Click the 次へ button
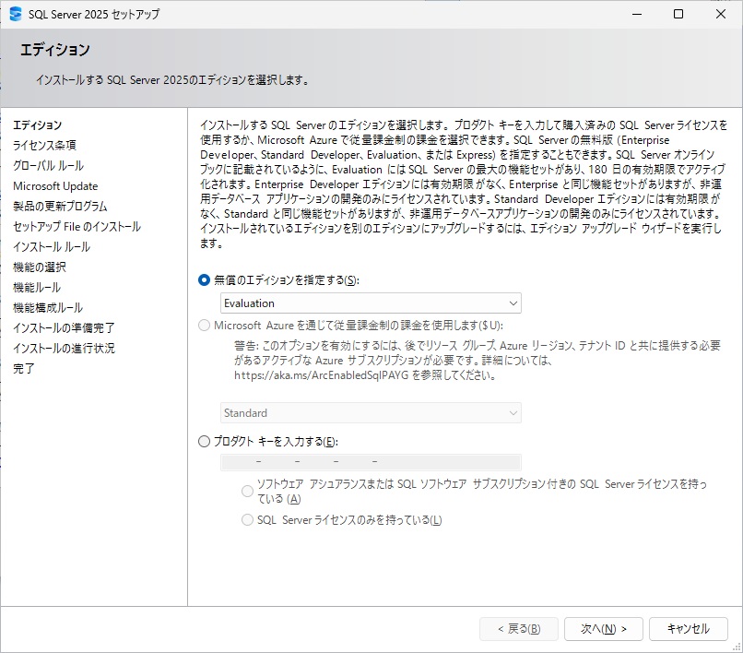The image size is (743, 653). click(603, 628)
